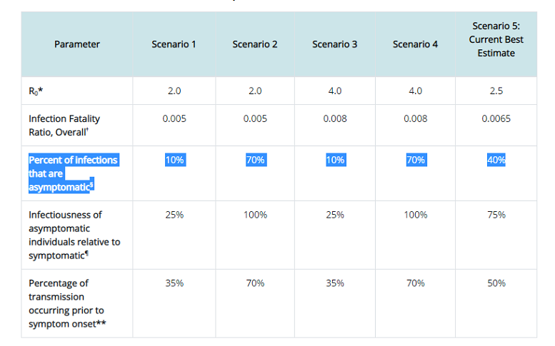
Task: Select the Scenario 1 column header
Action: (174, 44)
